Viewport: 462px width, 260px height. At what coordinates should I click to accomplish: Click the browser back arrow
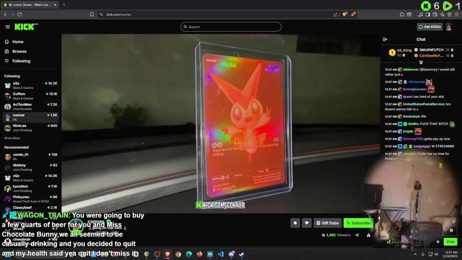click(x=5, y=14)
